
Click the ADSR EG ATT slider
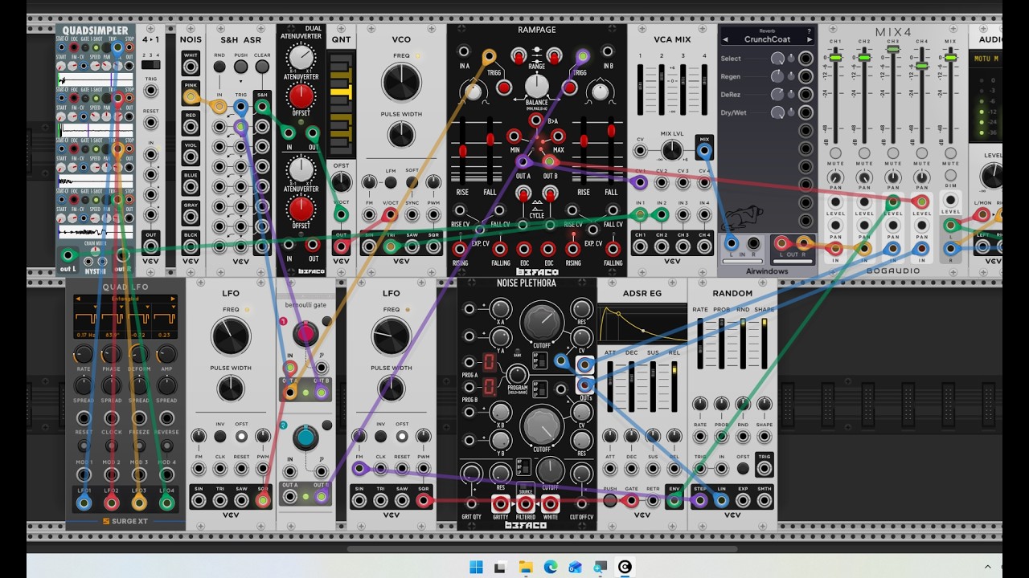tap(610, 386)
